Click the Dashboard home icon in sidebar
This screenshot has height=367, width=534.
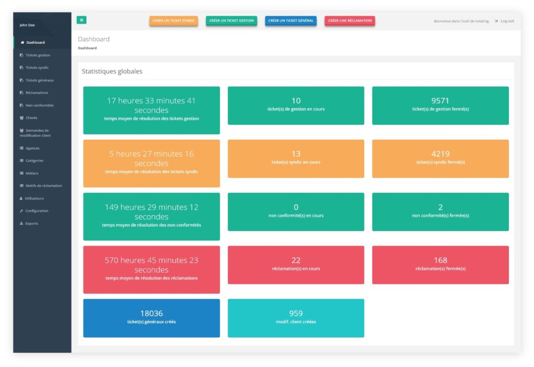tap(22, 43)
